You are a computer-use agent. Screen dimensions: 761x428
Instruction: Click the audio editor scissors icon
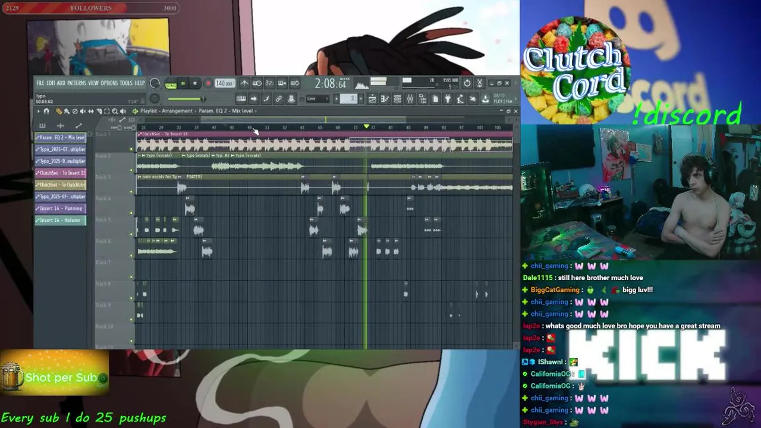(x=480, y=83)
